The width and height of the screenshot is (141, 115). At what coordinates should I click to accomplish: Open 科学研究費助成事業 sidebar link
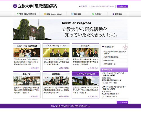coord(111,57)
